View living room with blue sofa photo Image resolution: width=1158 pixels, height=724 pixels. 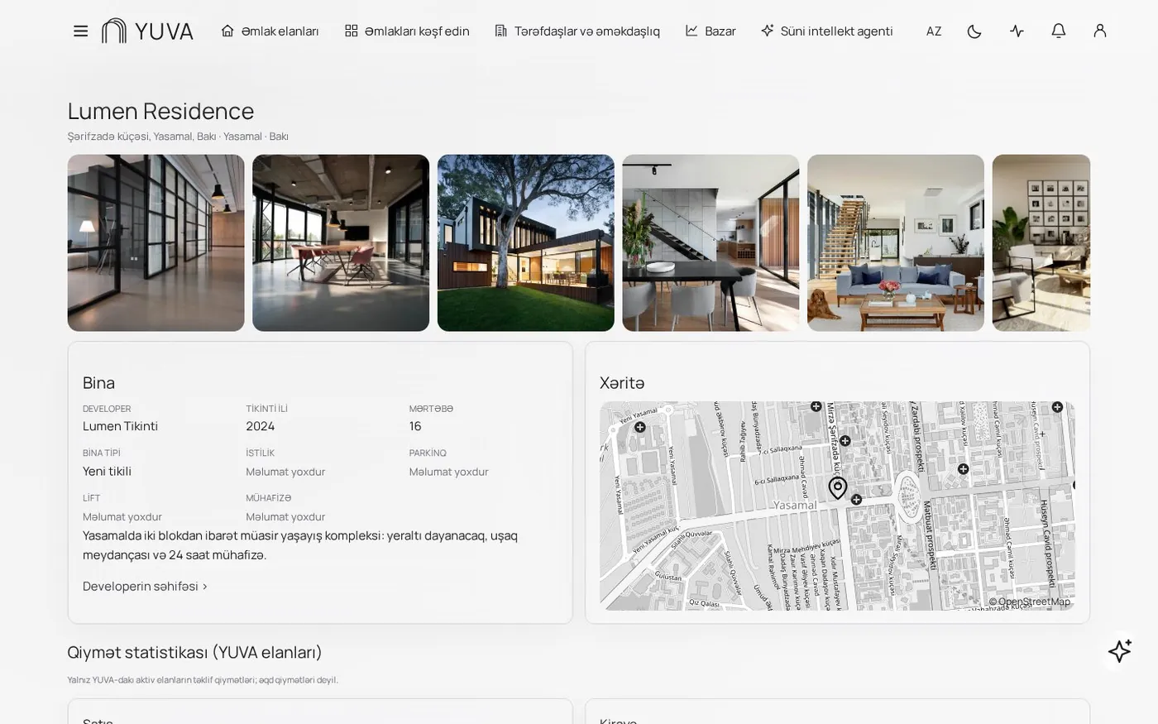point(896,243)
